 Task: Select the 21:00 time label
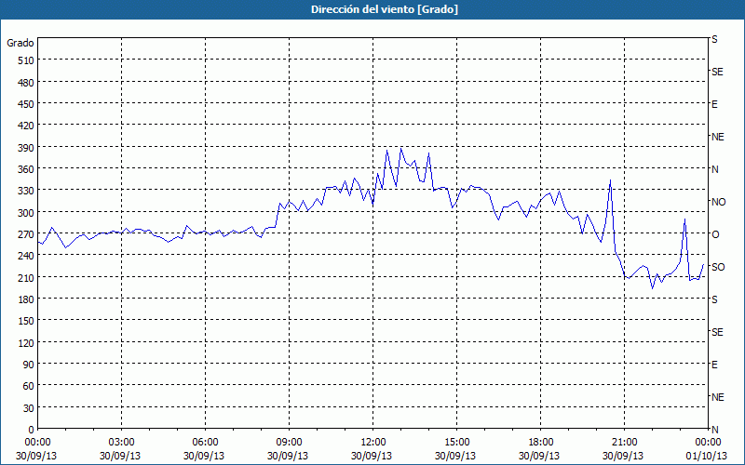(x=624, y=443)
